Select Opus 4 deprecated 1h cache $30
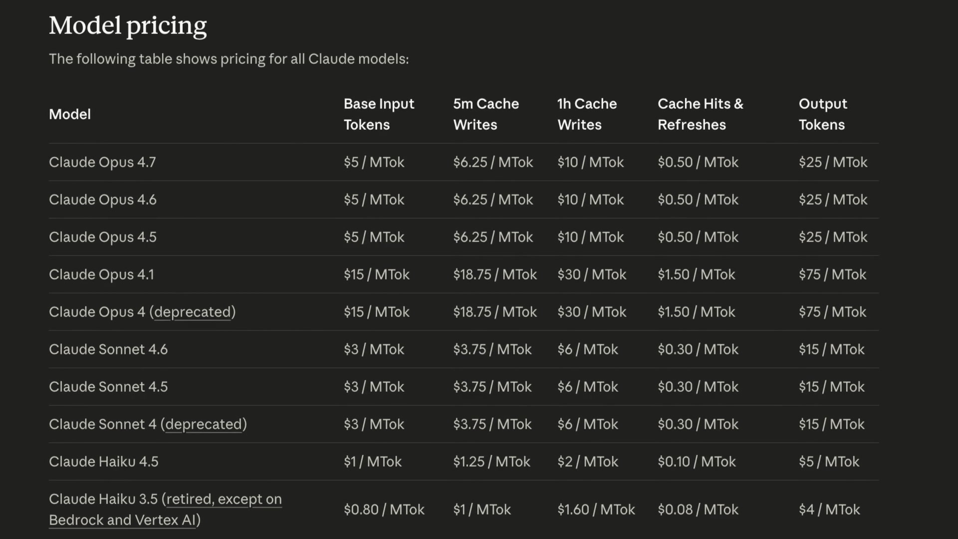This screenshot has width=958, height=539. [592, 312]
